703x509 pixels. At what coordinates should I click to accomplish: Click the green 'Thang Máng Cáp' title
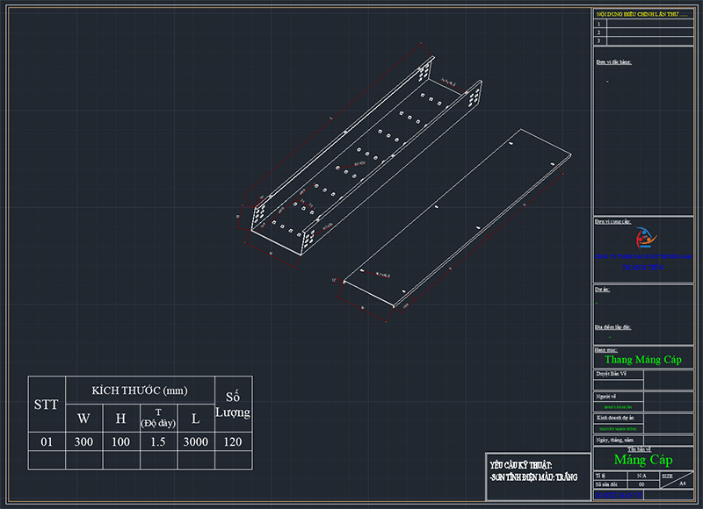click(643, 360)
